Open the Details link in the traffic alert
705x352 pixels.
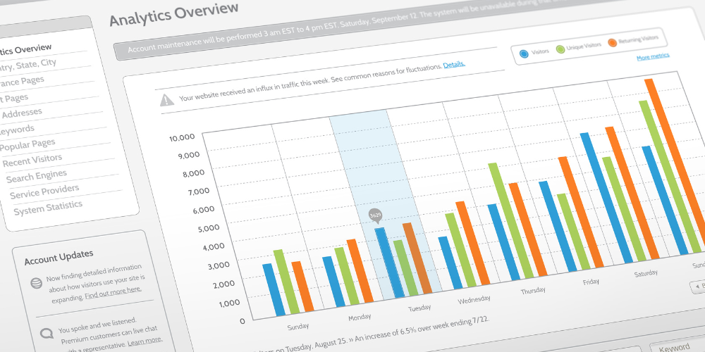(x=454, y=65)
